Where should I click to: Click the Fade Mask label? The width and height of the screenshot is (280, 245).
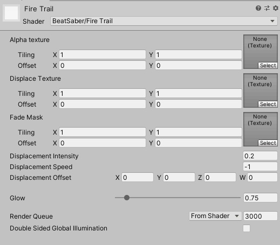click(x=26, y=117)
